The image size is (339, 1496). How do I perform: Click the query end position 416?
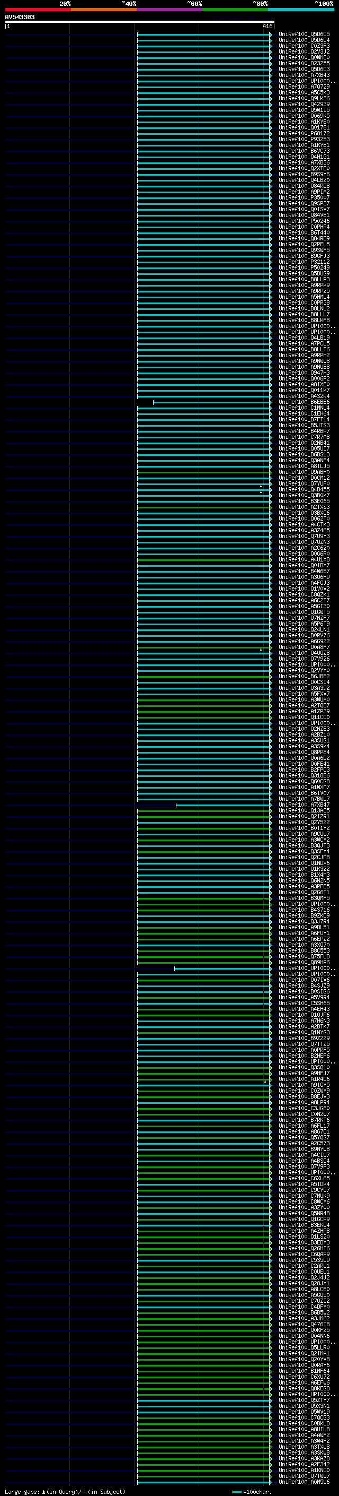tap(267, 26)
